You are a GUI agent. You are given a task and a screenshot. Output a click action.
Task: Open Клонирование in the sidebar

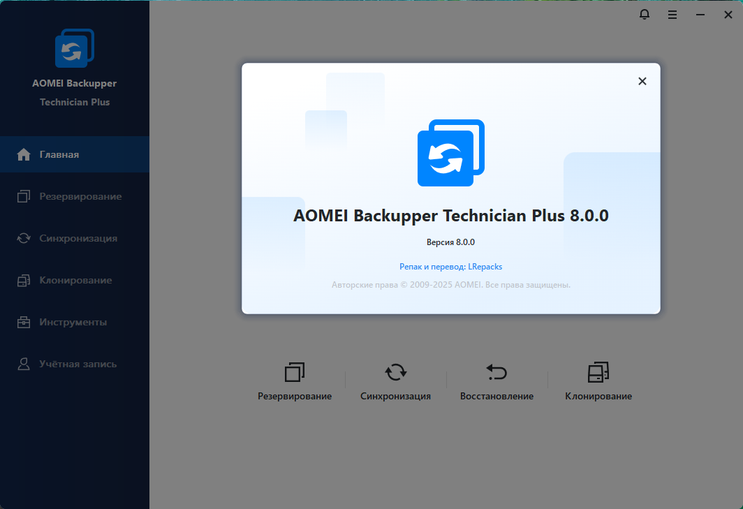pos(75,280)
